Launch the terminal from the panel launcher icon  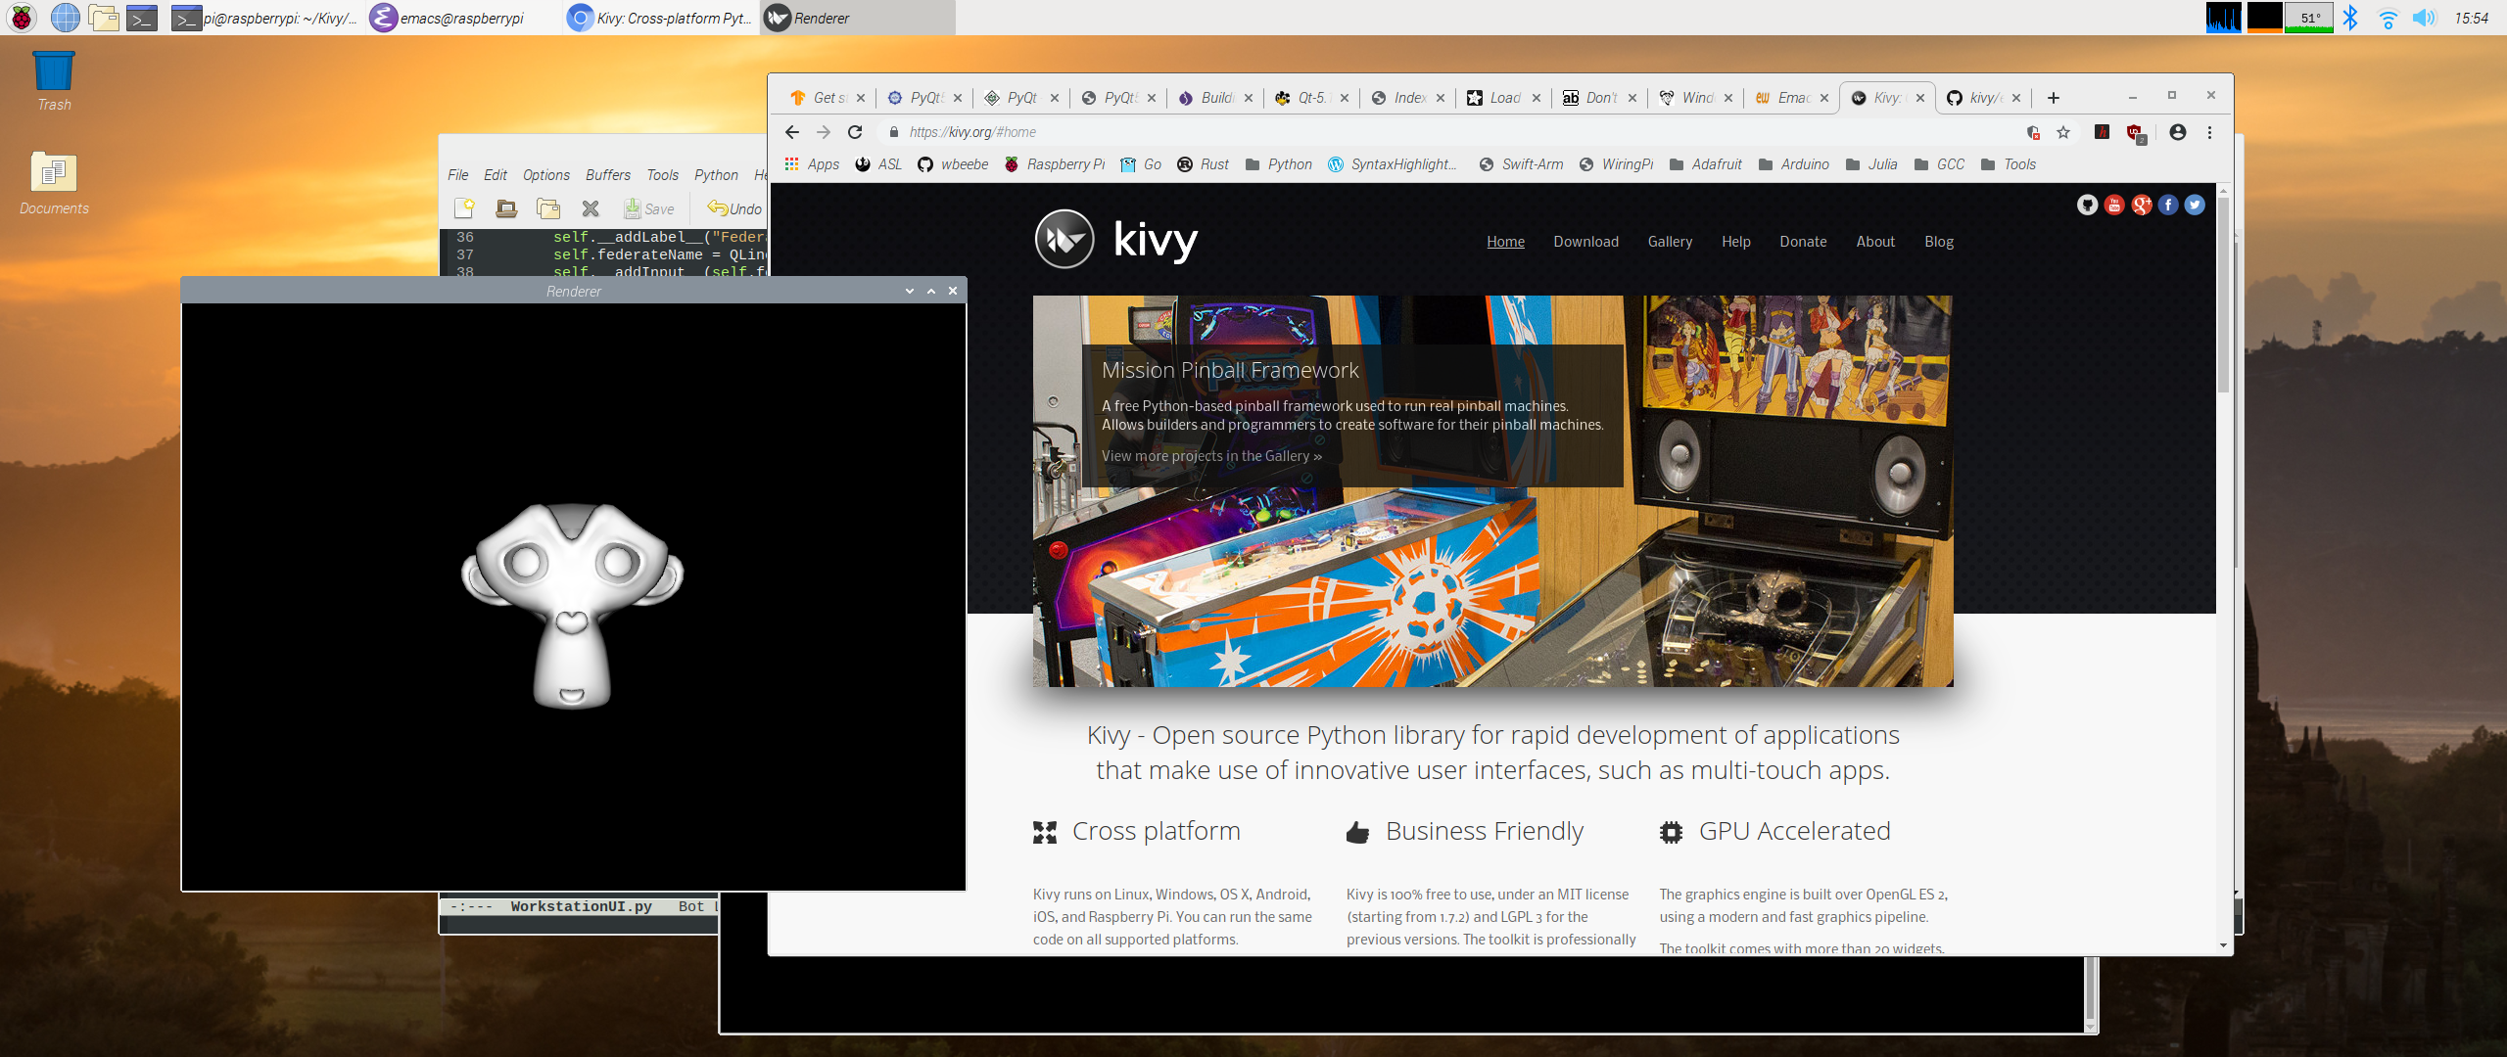(143, 18)
